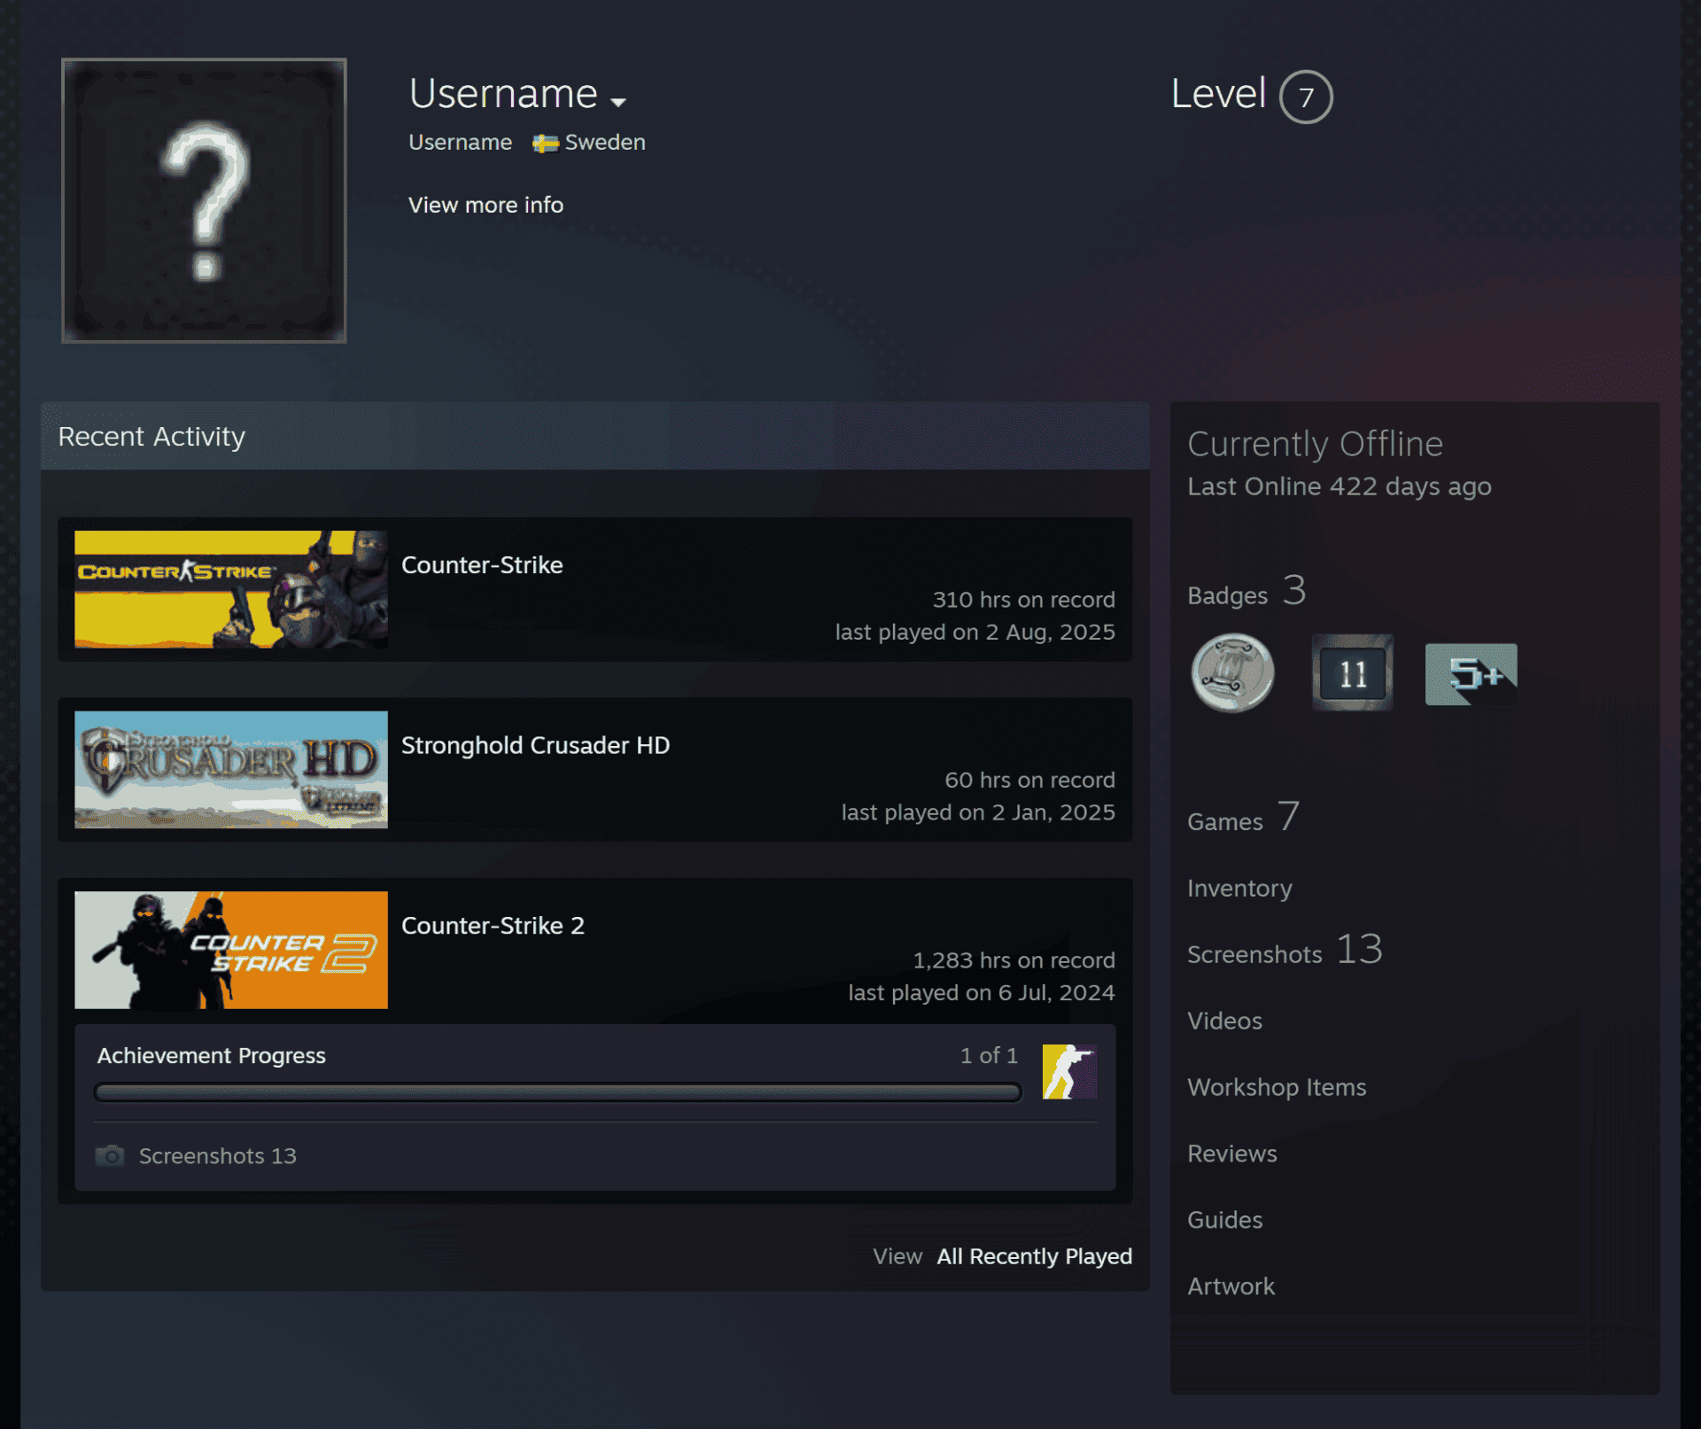Image resolution: width=1701 pixels, height=1429 pixels.
Task: Click 'Last Online 422 days ago' text
Action: [x=1339, y=487]
